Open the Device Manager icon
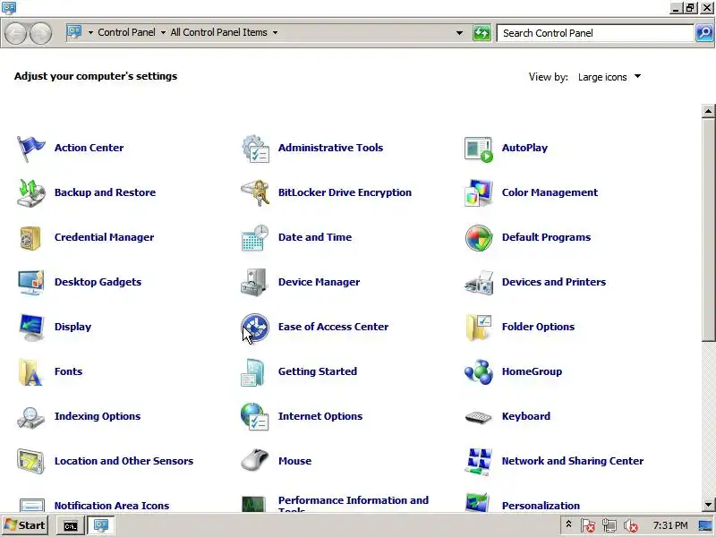This screenshot has height=537, width=716. tap(254, 283)
